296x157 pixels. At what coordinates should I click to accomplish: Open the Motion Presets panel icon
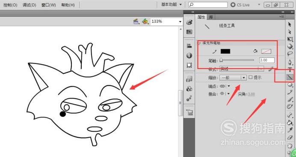click(189, 98)
